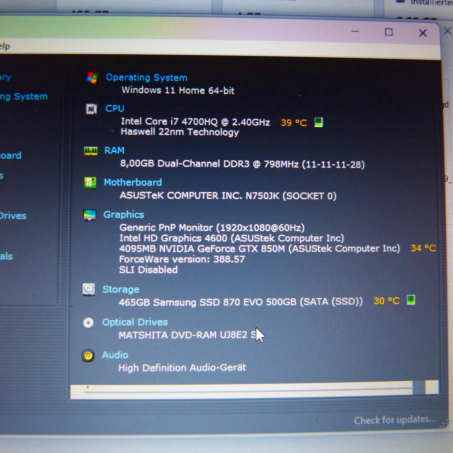This screenshot has height=453, width=453.
Task: Click Check for updates link
Action: 395,420
